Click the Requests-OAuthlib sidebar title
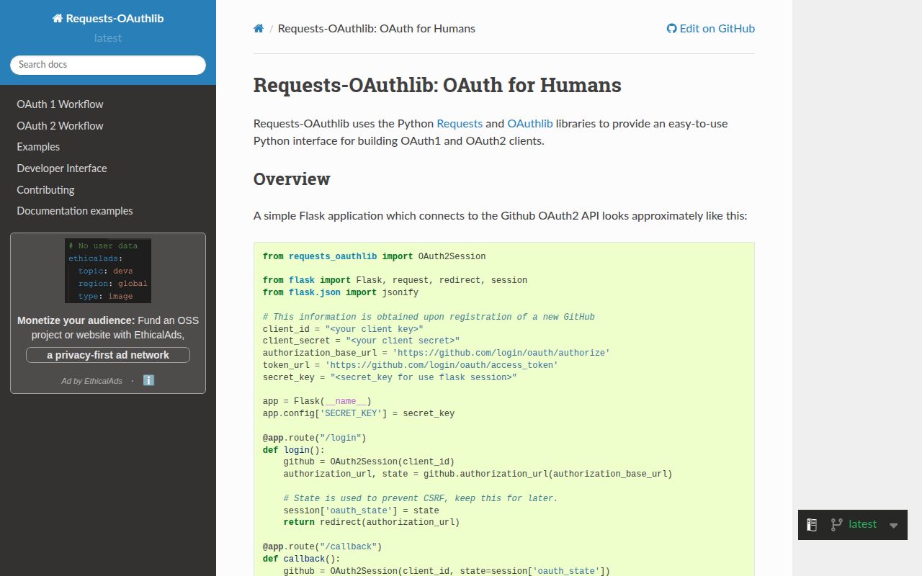The height and width of the screenshot is (576, 922). tap(108, 19)
